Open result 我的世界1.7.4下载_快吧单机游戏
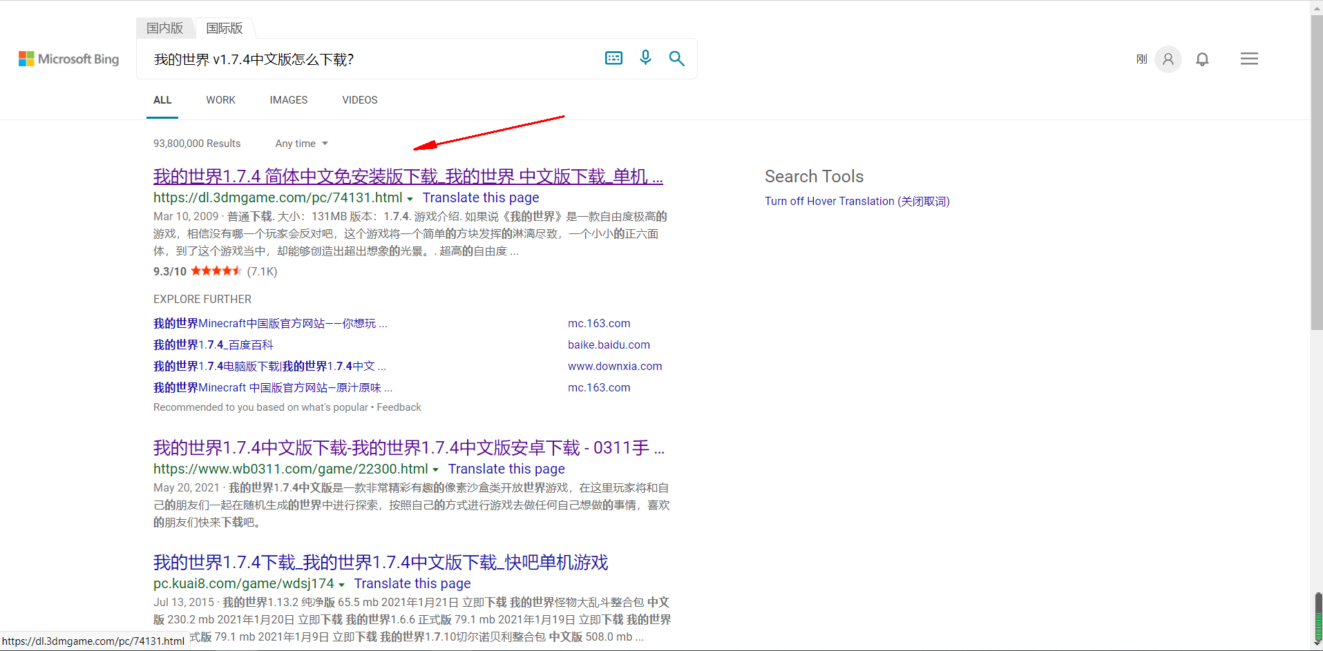 pos(381,563)
